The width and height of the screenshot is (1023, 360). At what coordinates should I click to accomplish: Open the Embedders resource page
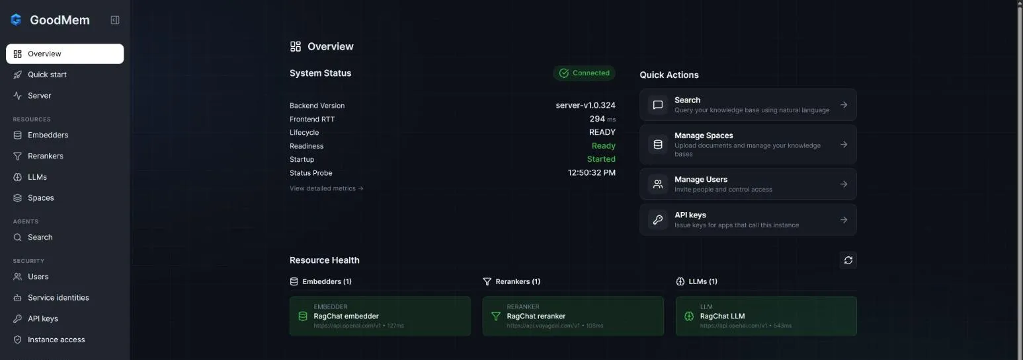65,135
